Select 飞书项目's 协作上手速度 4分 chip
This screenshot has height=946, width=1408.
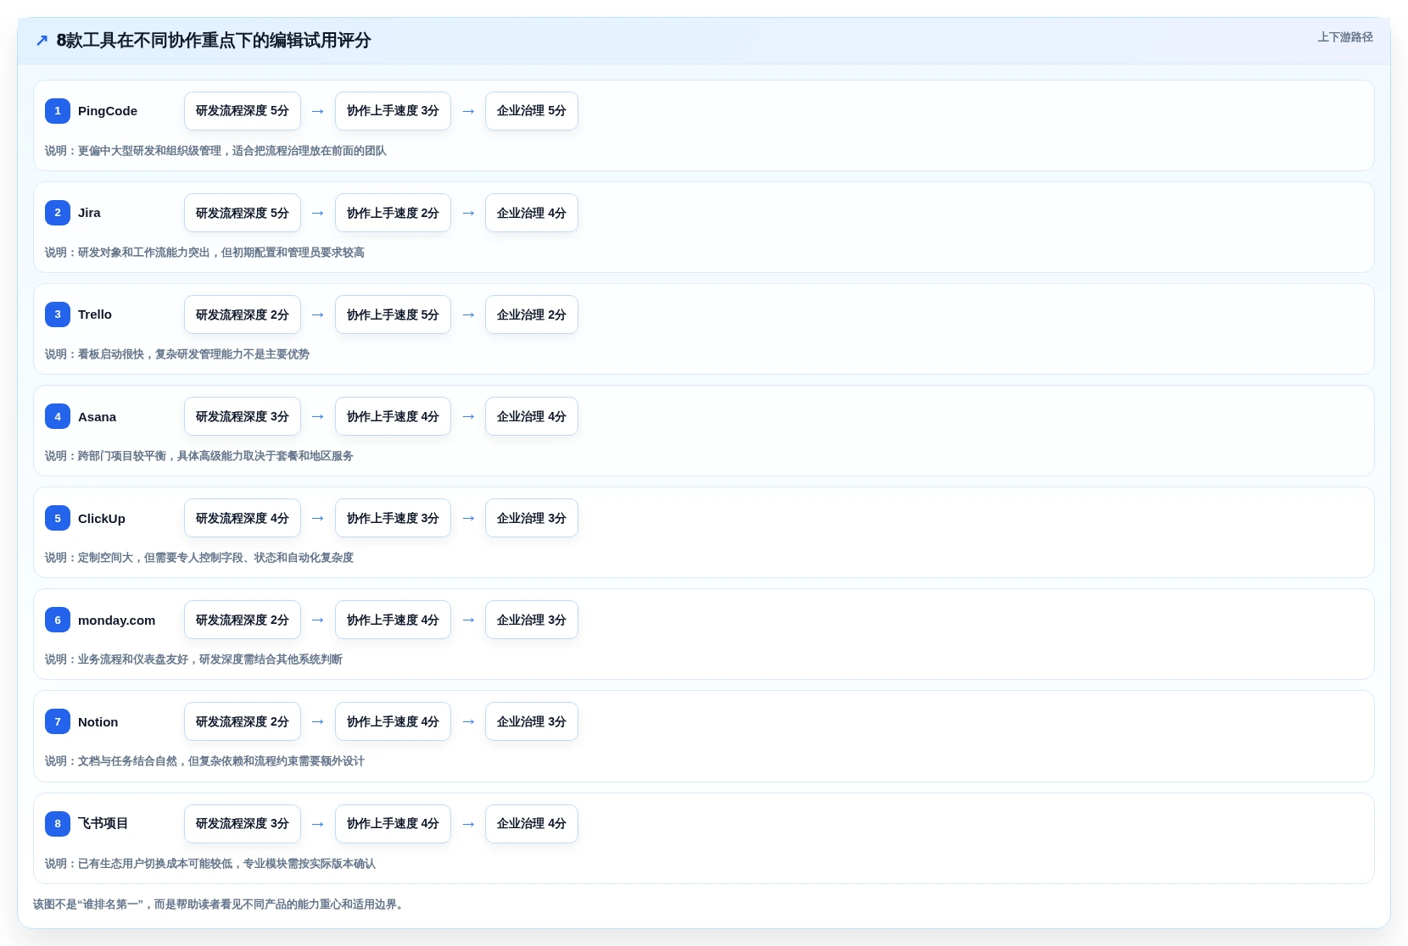click(393, 824)
